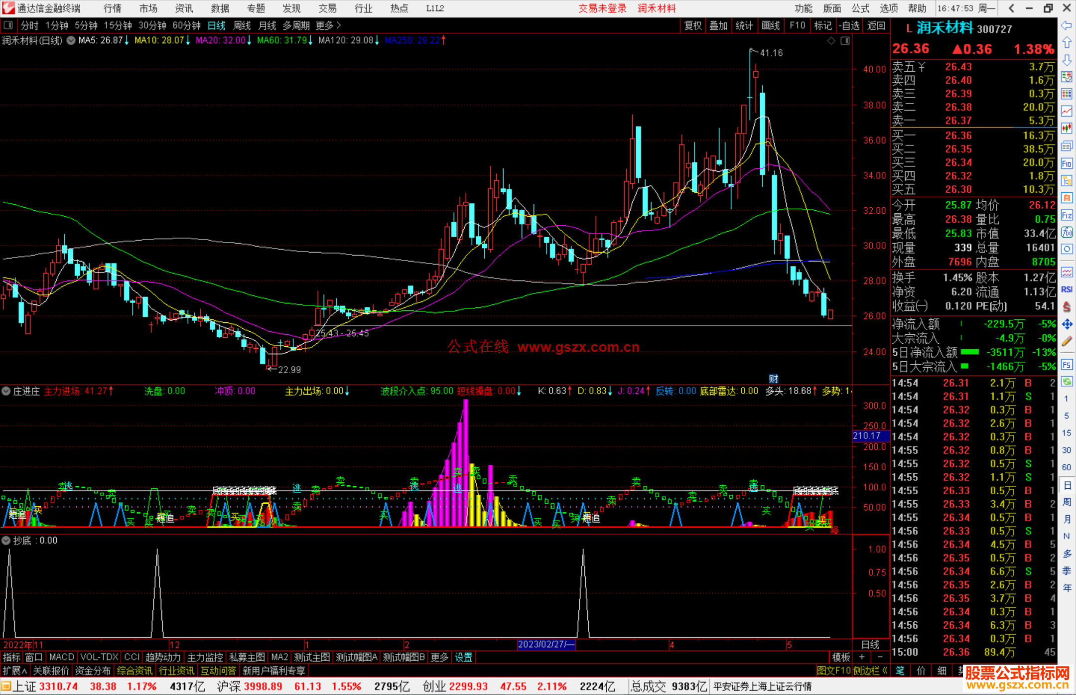
Task: Click the four-way move arrows icon
Action: [1067, 324]
